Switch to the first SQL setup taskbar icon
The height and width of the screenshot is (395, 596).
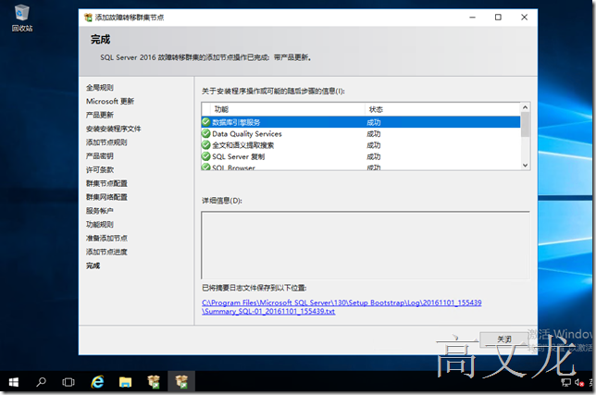click(154, 382)
